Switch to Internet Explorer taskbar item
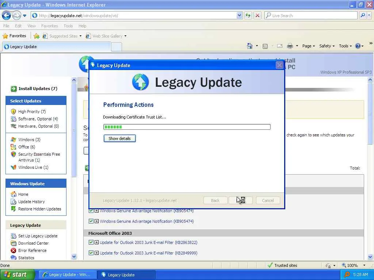 pyautogui.click(x=68, y=275)
